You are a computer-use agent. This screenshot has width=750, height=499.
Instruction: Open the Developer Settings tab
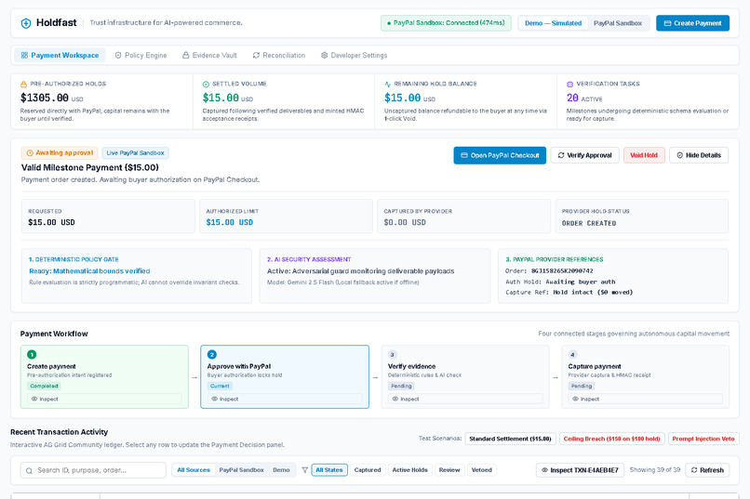354,56
